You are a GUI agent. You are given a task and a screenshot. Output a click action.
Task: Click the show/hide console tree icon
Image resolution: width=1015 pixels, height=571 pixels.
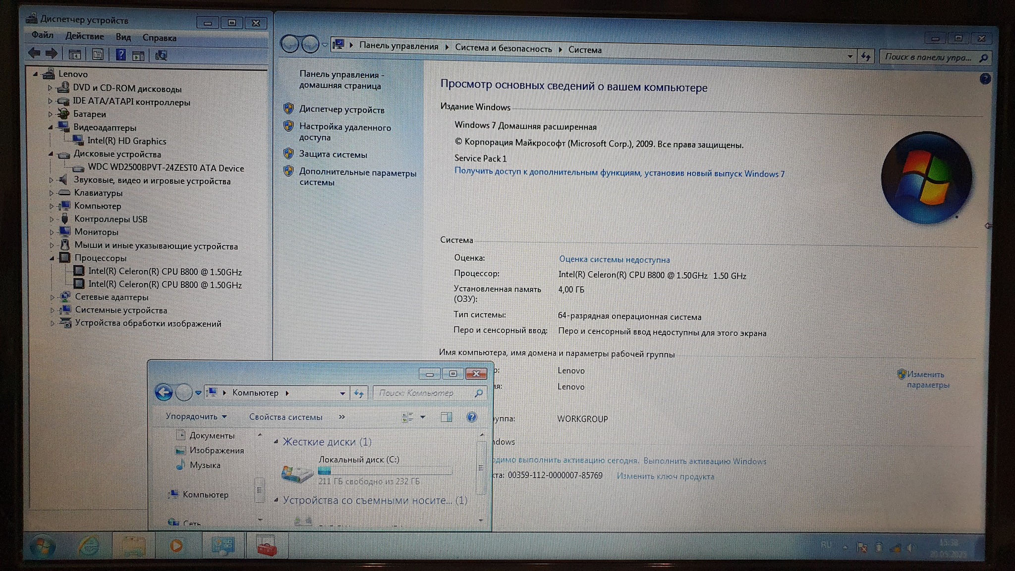[x=75, y=55]
